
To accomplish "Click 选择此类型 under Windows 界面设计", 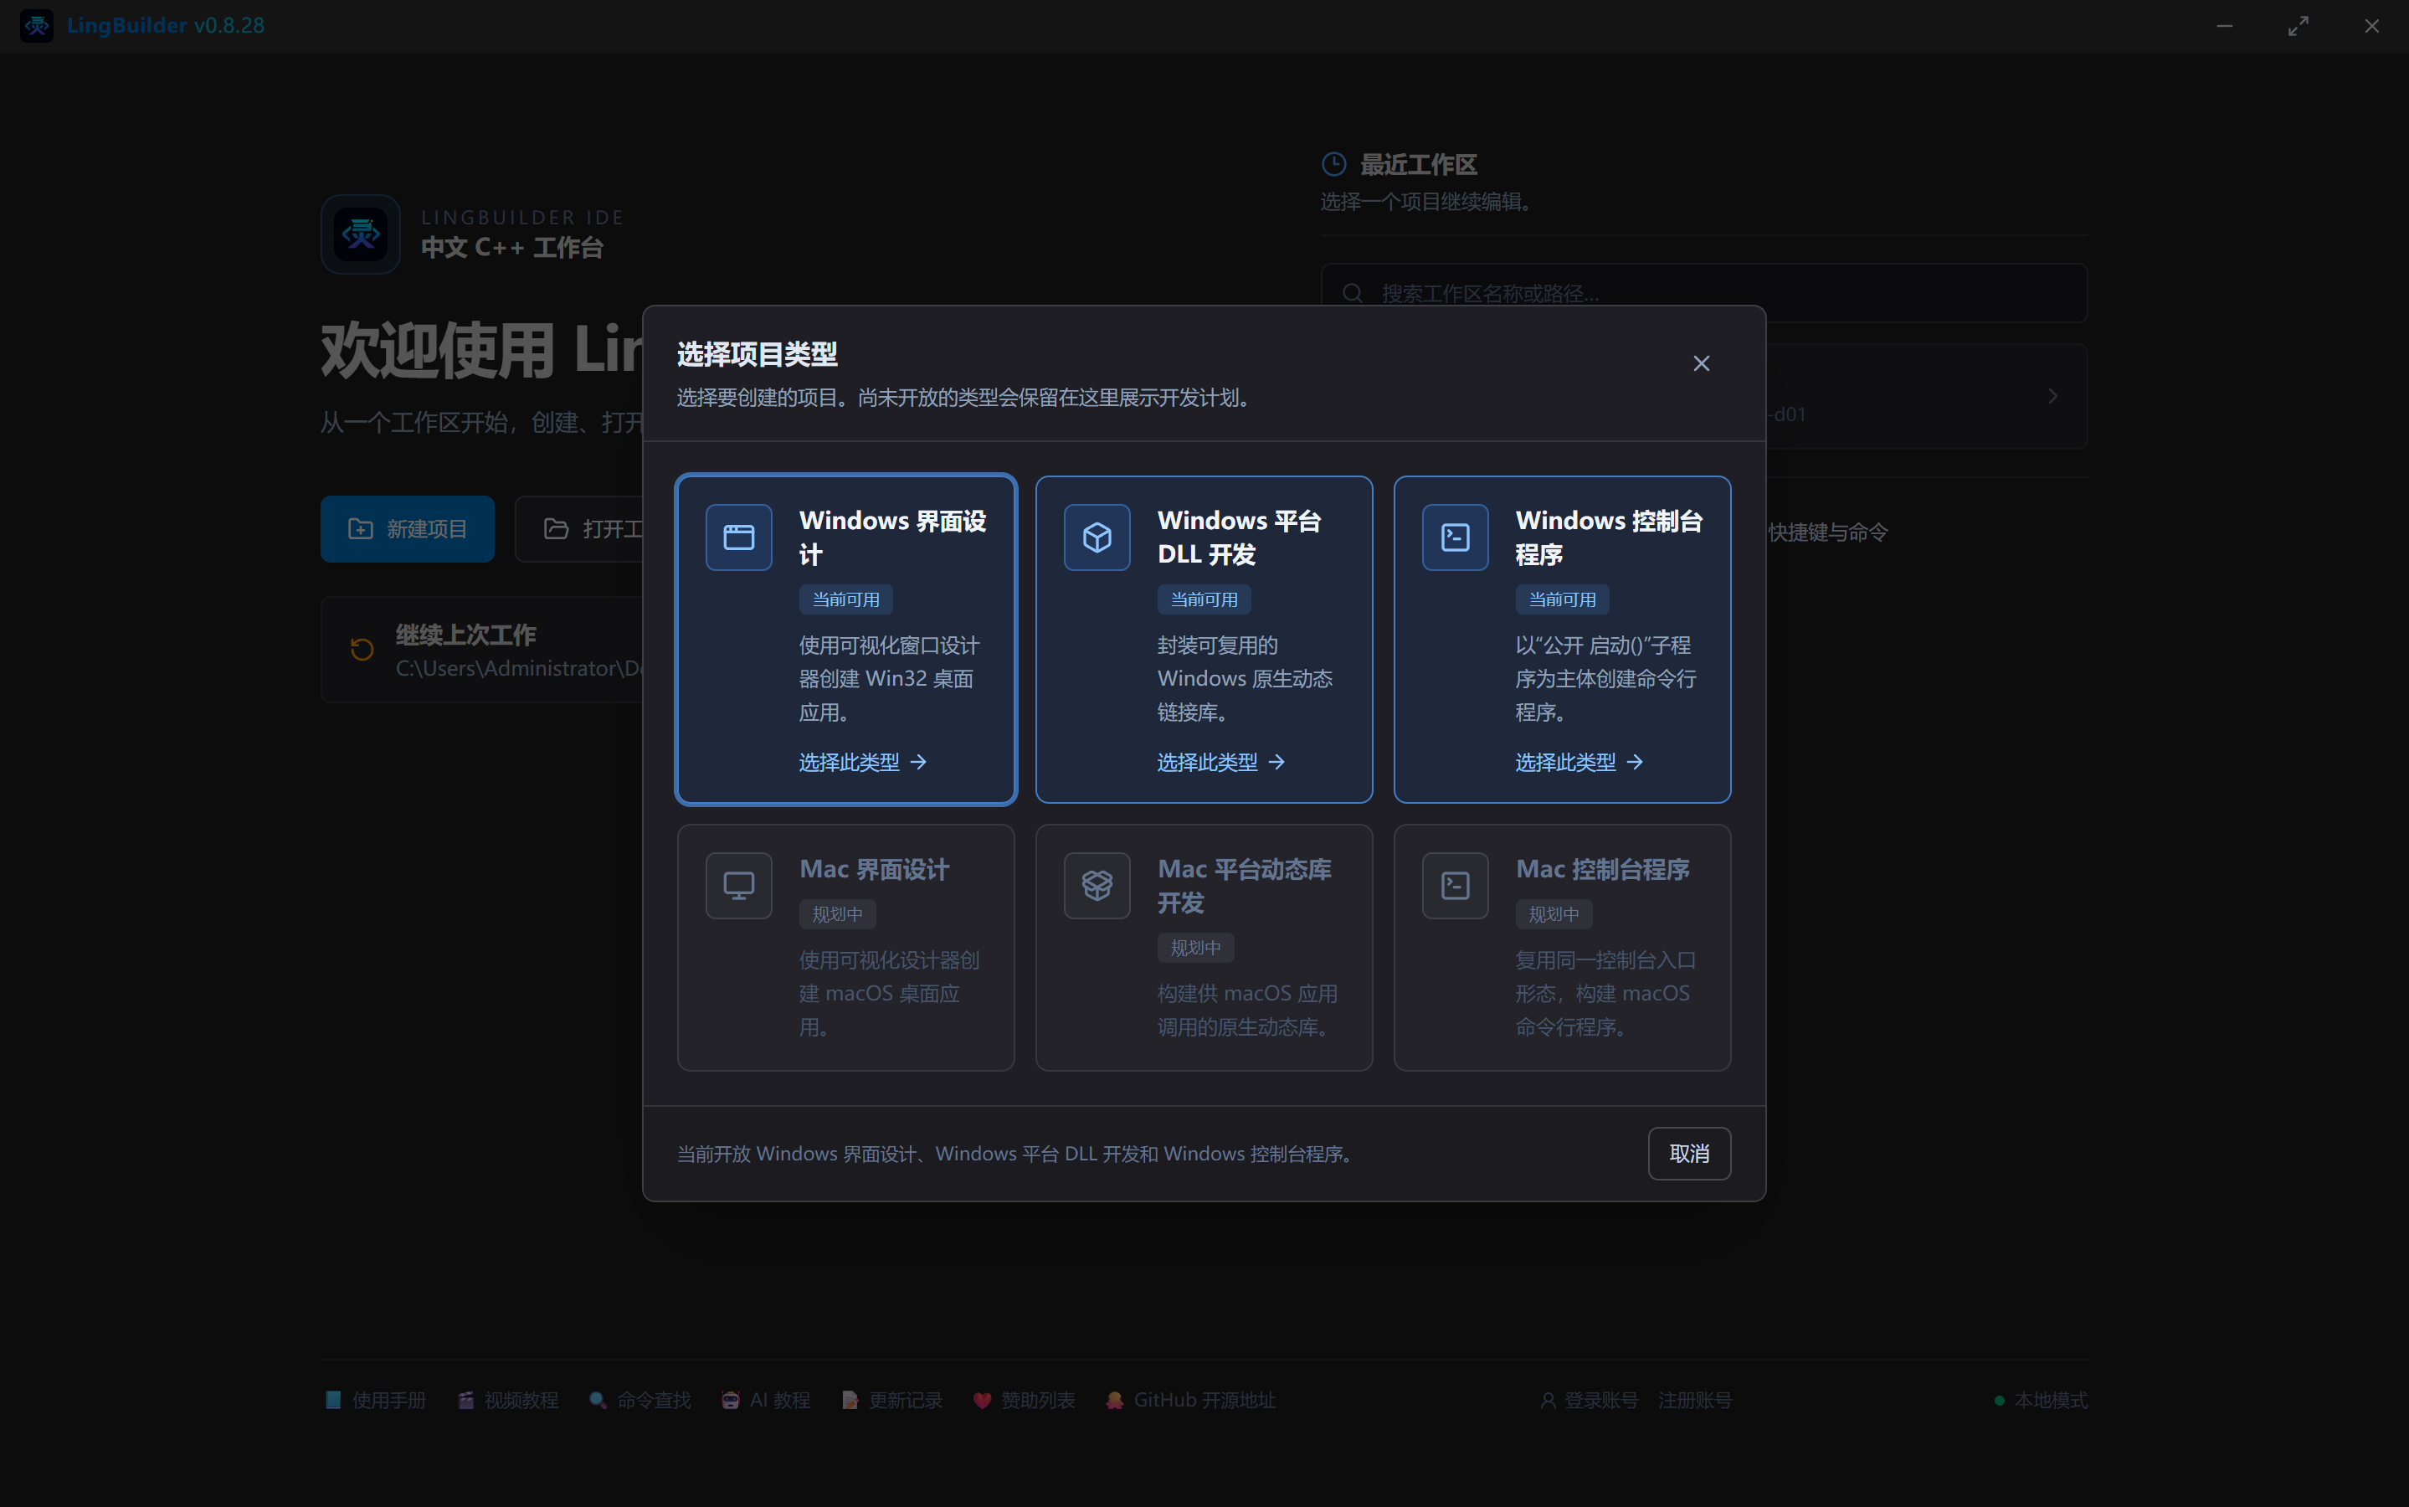I will [x=863, y=763].
